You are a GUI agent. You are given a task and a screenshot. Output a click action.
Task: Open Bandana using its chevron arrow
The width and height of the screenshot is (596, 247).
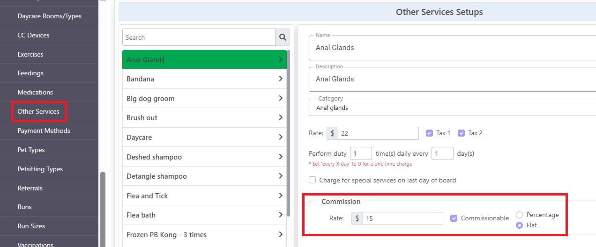click(281, 79)
